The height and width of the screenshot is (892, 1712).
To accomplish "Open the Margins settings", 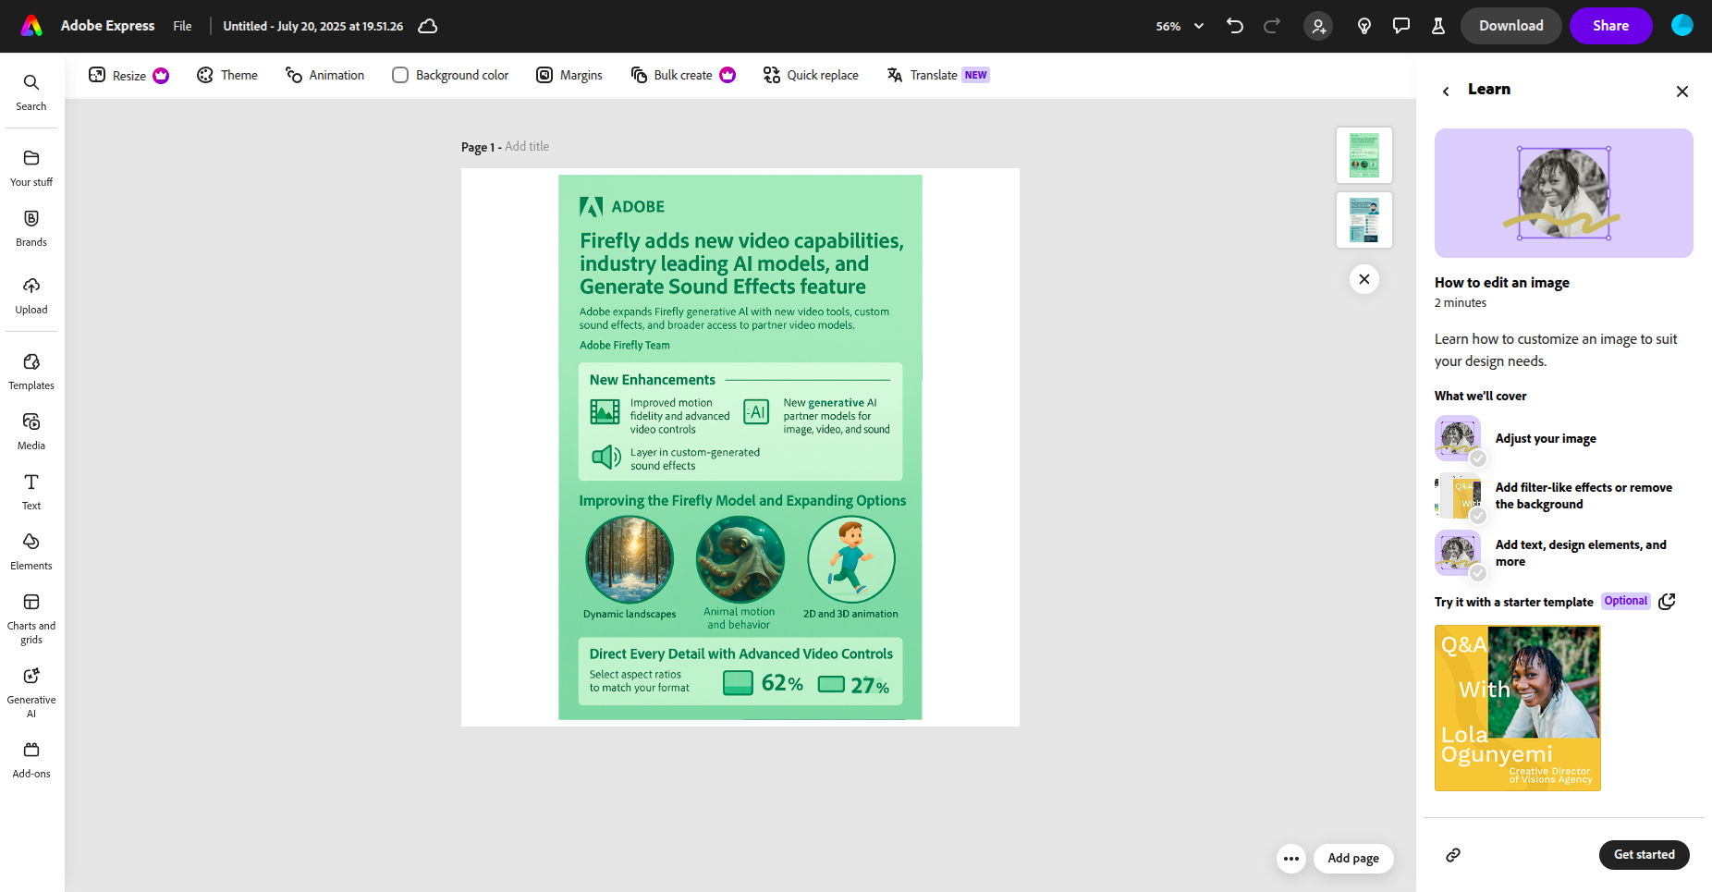I will (569, 75).
